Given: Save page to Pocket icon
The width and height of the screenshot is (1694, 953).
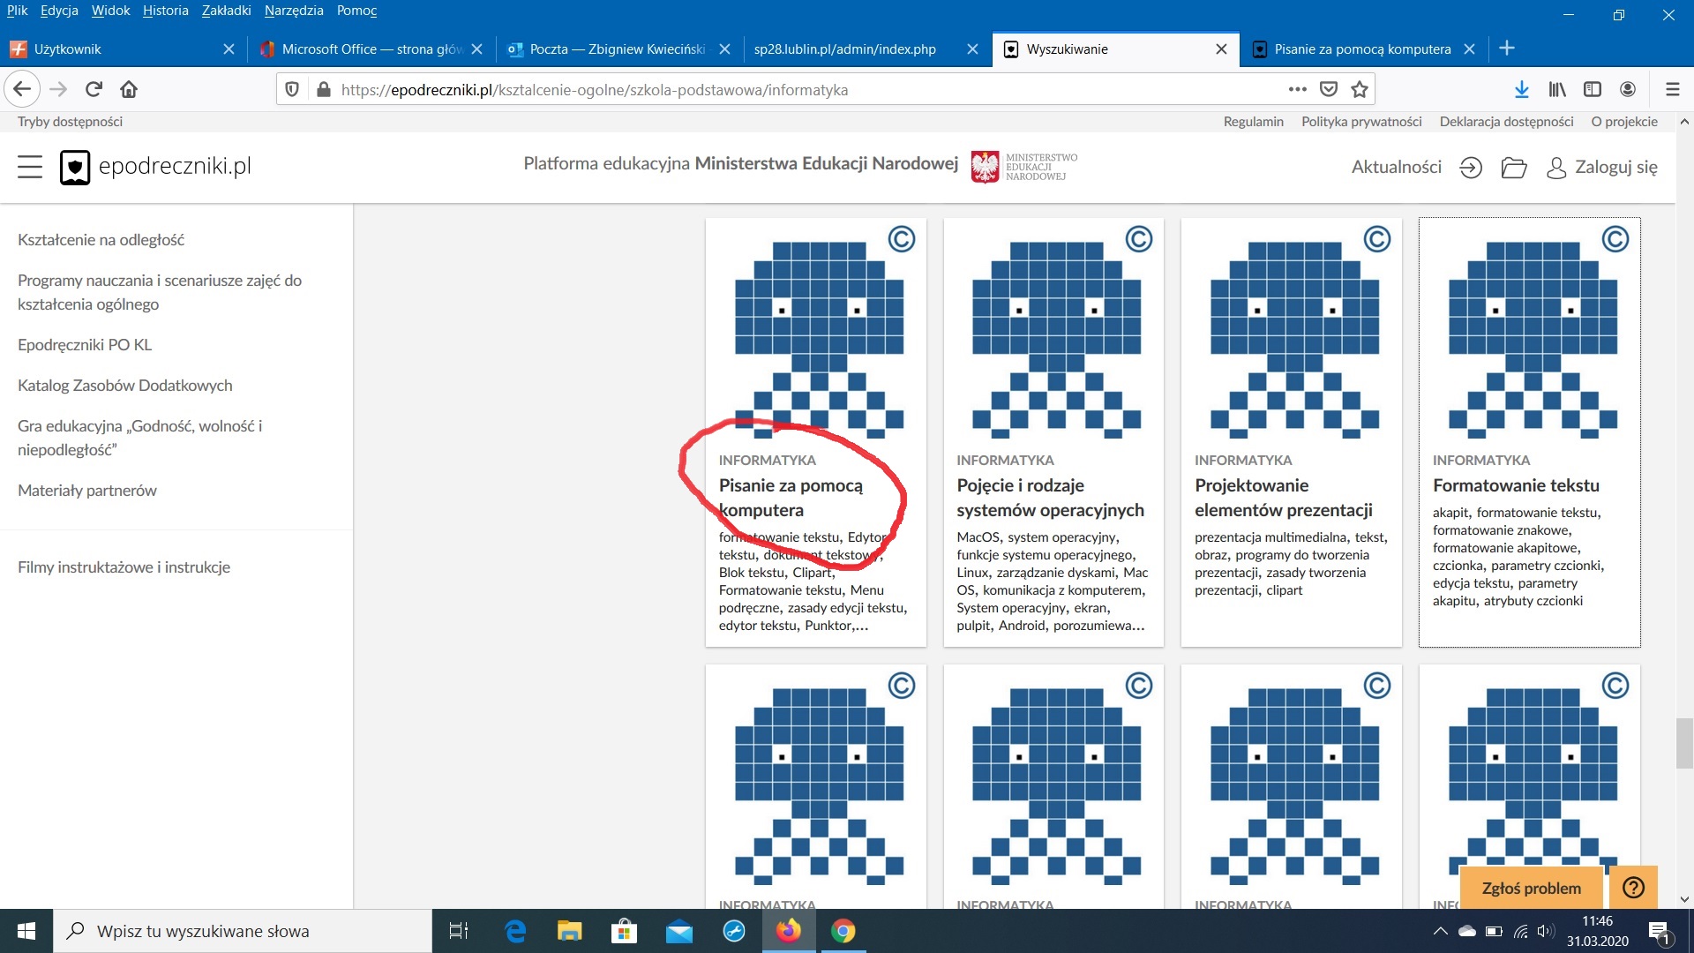Looking at the screenshot, I should (1328, 89).
